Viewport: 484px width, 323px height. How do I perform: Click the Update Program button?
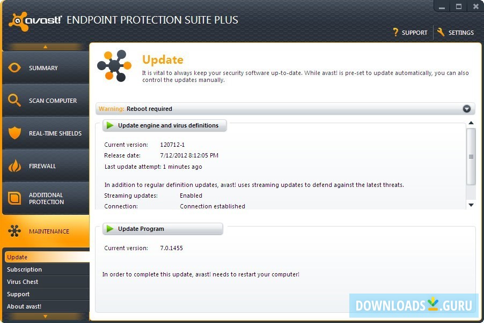click(163, 229)
